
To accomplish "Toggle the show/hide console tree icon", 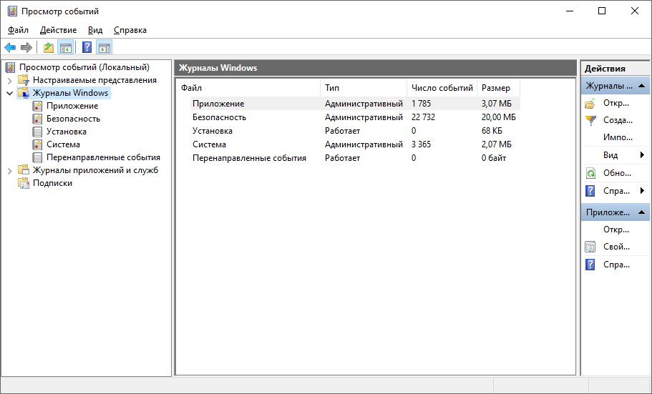I will point(66,47).
